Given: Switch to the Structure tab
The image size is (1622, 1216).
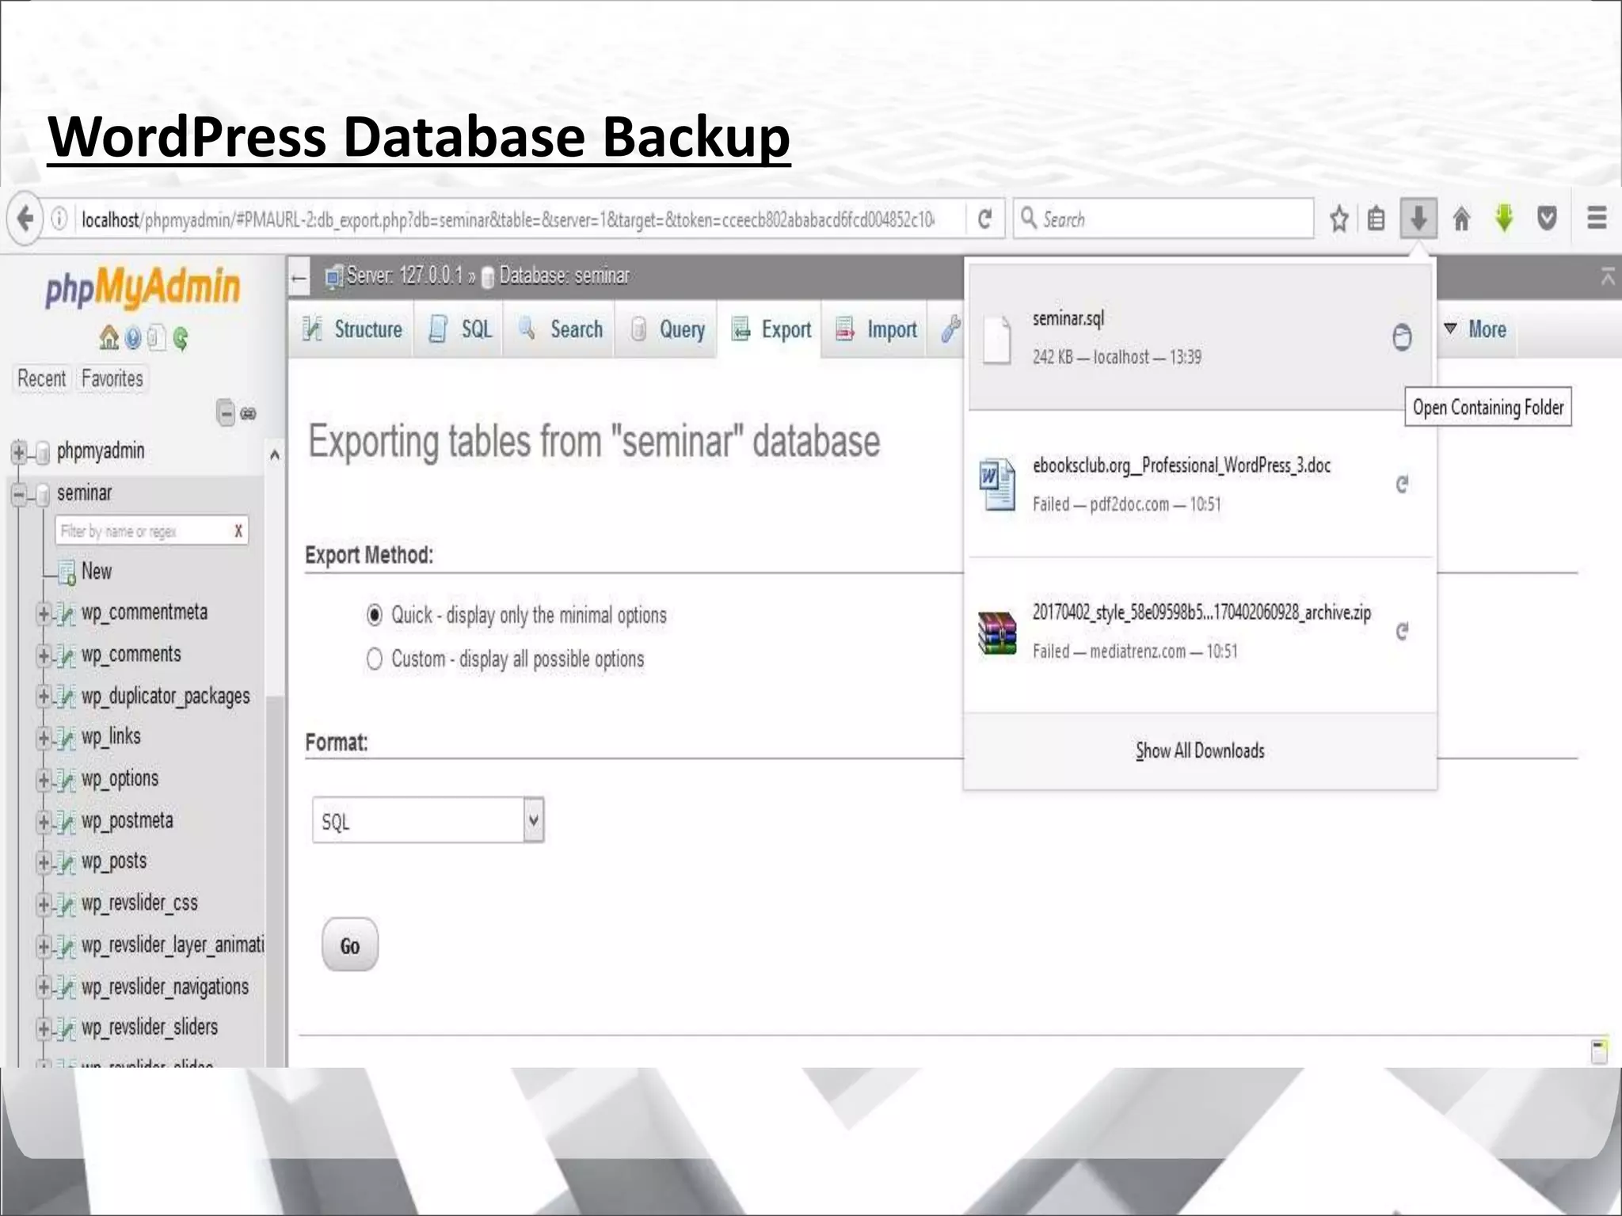Looking at the screenshot, I should click(352, 329).
